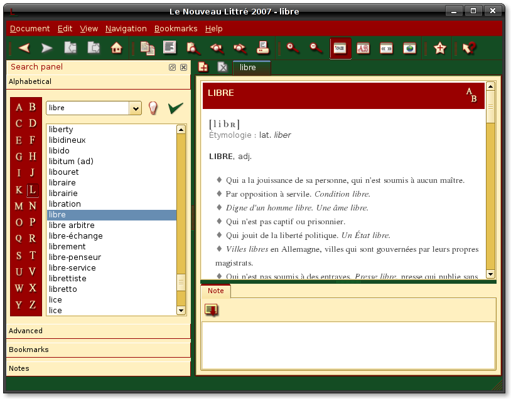511x399 pixels.
Task: Click the word list scrollbar thumb
Action: [181, 282]
